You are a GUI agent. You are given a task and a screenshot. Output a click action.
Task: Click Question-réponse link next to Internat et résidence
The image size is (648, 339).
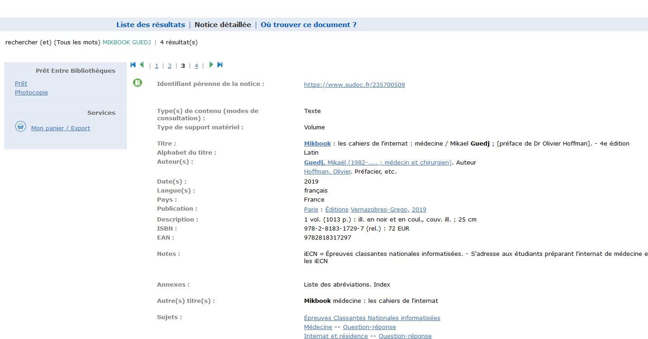(405, 336)
